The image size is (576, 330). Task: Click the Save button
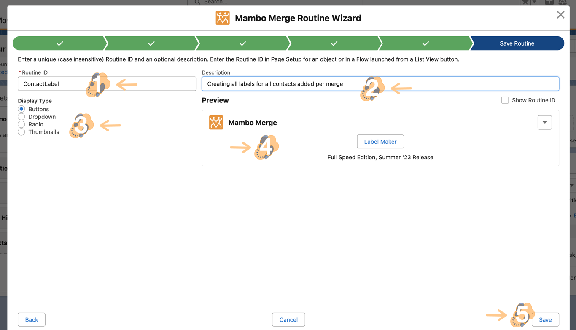coord(545,319)
